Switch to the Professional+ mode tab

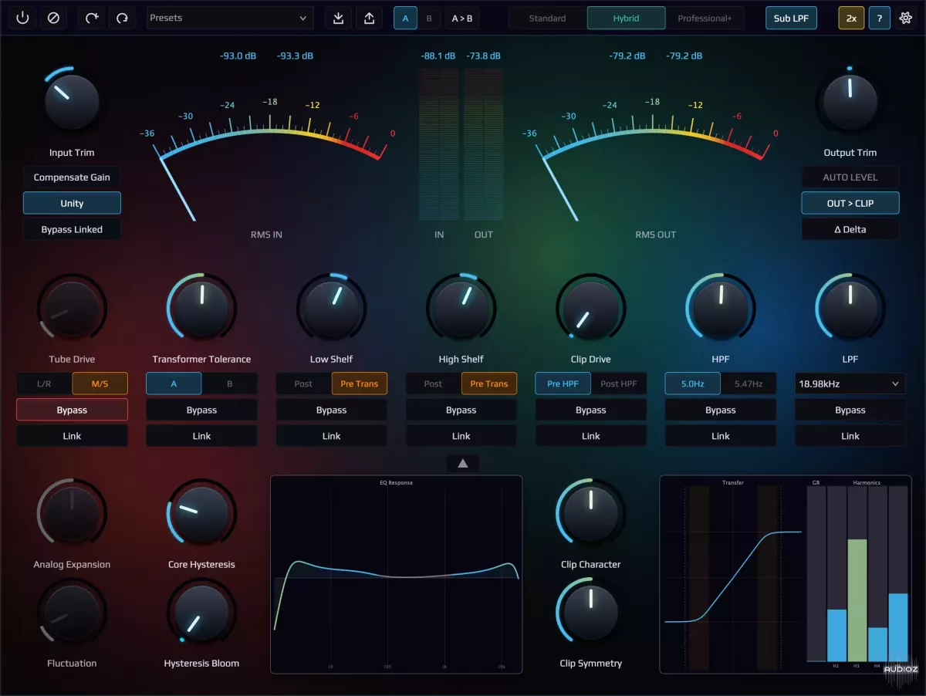(x=705, y=18)
